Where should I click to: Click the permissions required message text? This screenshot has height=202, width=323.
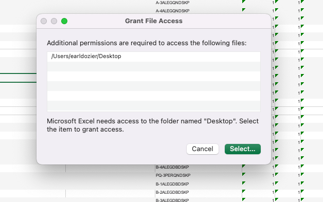tap(147, 43)
